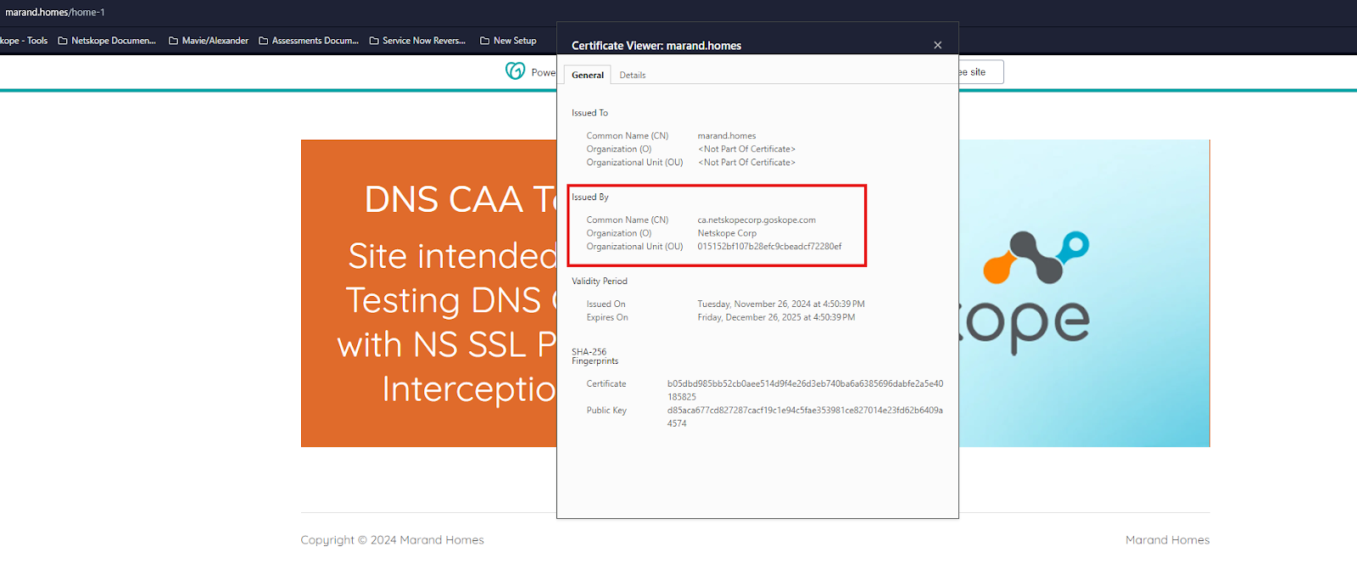This screenshot has height=586, width=1357.
Task: Open the New Setup bookmark folder
Action: pos(508,41)
